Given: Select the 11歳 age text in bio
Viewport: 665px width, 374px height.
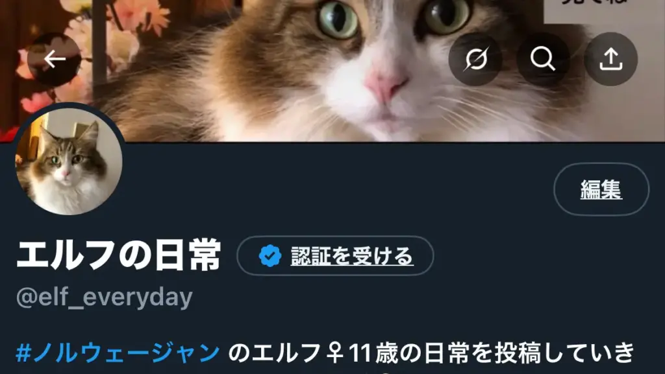Looking at the screenshot, I should point(373,353).
